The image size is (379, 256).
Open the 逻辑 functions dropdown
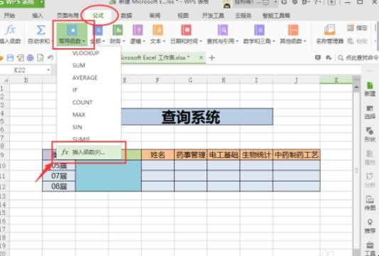coord(137,35)
